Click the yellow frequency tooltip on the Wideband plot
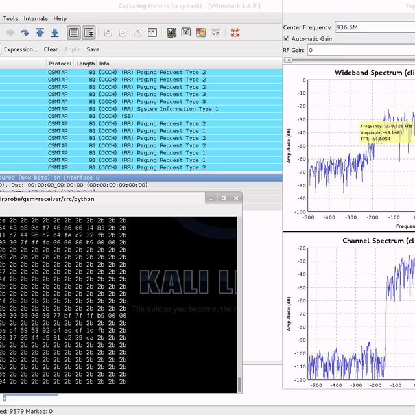 click(386, 132)
